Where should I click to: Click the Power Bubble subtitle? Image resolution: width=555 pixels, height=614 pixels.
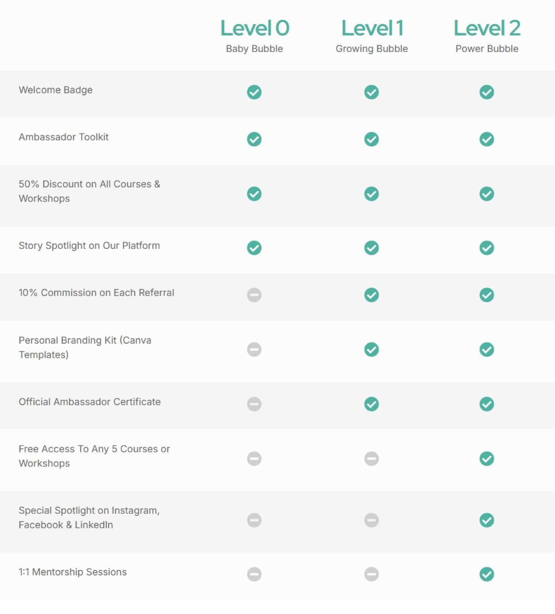(487, 49)
